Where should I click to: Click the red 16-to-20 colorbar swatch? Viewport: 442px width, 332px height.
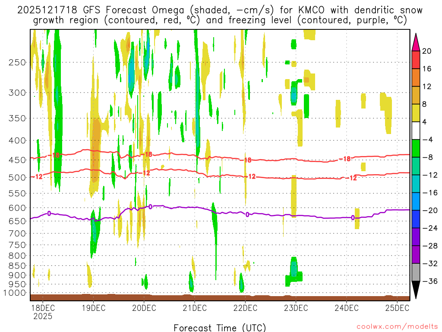[416, 60]
